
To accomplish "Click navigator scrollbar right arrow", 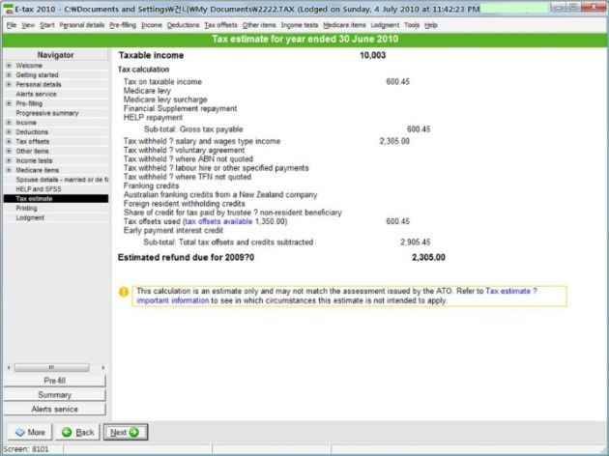I will (x=102, y=367).
